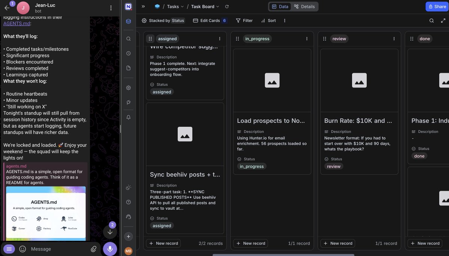
Task: Grab the review stack drag handle
Action: coord(324,39)
